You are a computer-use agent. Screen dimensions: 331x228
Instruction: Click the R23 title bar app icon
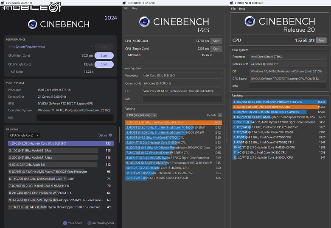[x=124, y=3]
